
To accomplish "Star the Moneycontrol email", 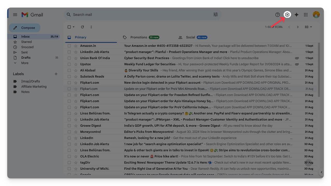I will (x=76, y=132).
